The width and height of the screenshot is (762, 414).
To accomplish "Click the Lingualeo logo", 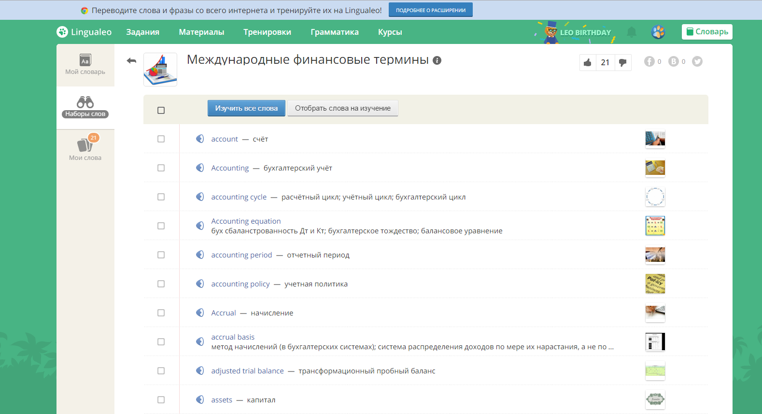I will pos(84,32).
